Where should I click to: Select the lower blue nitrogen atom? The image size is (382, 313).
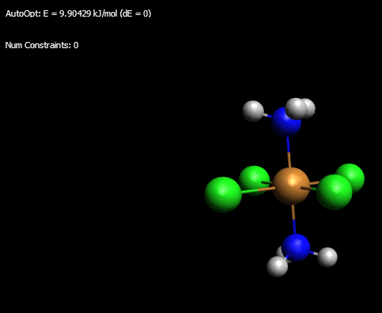[296, 248]
